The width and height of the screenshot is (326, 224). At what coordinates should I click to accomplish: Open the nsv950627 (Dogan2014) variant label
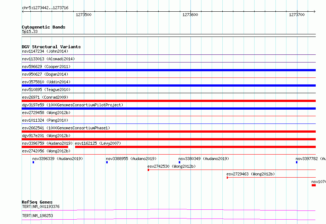coord(45,74)
